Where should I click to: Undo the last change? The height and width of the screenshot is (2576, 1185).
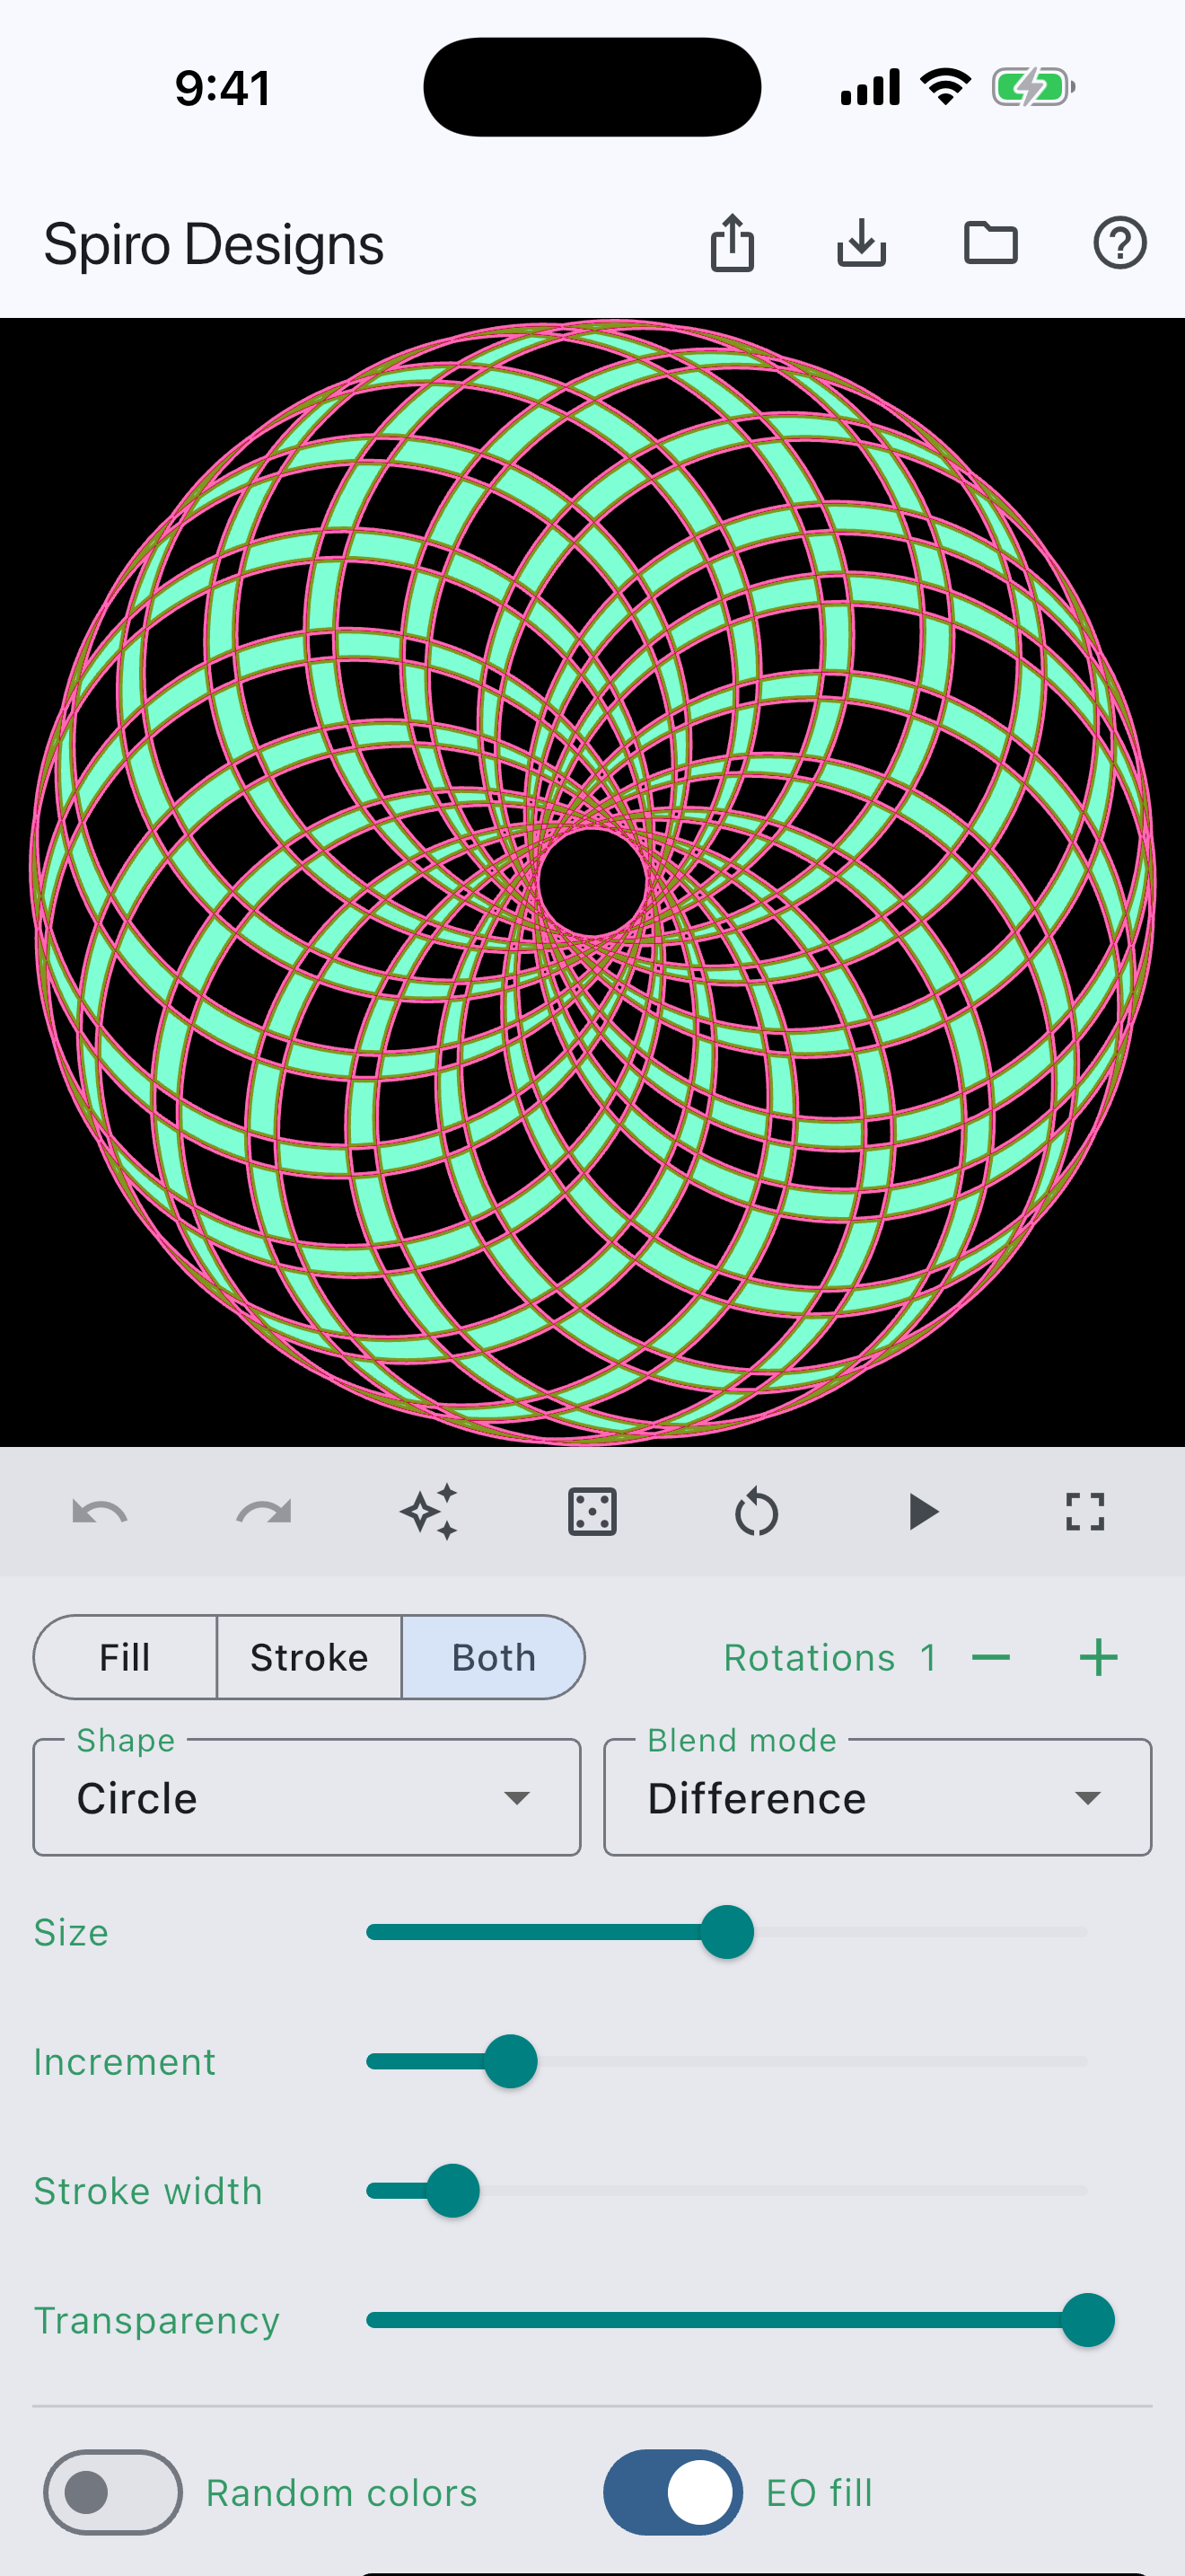click(x=100, y=1511)
